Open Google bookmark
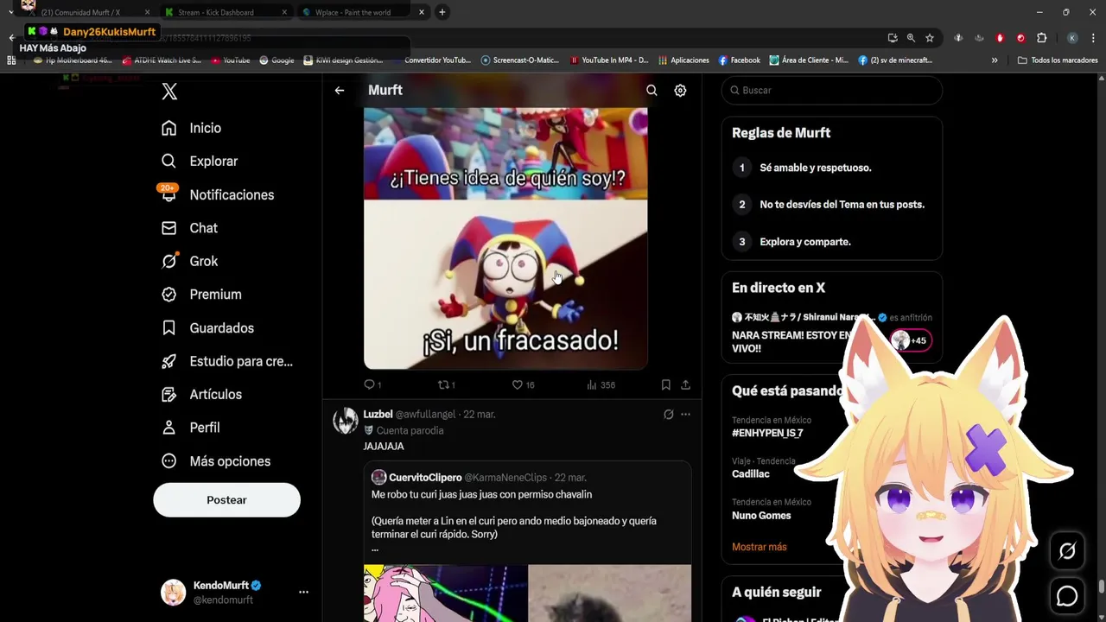This screenshot has width=1106, height=622. tap(276, 60)
